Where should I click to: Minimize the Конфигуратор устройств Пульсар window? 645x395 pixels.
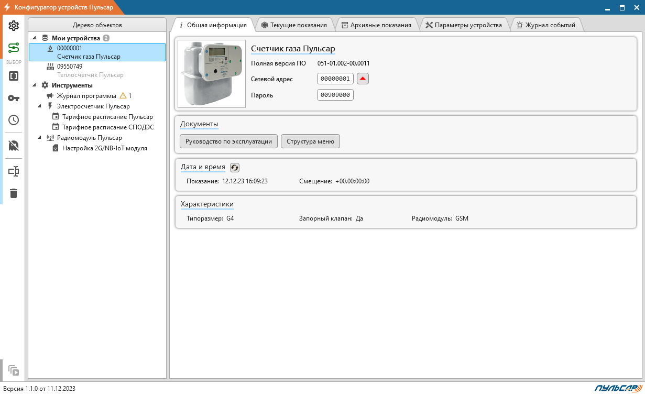point(607,7)
